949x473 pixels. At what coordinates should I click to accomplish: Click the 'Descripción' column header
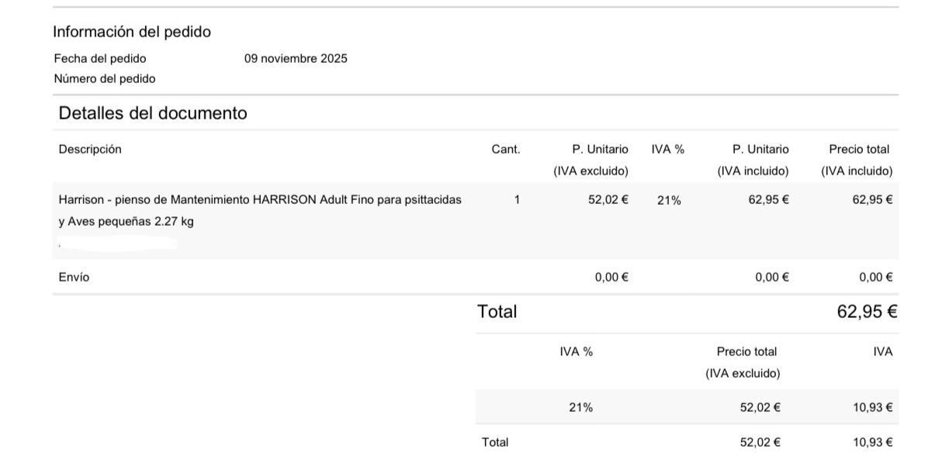(x=90, y=149)
